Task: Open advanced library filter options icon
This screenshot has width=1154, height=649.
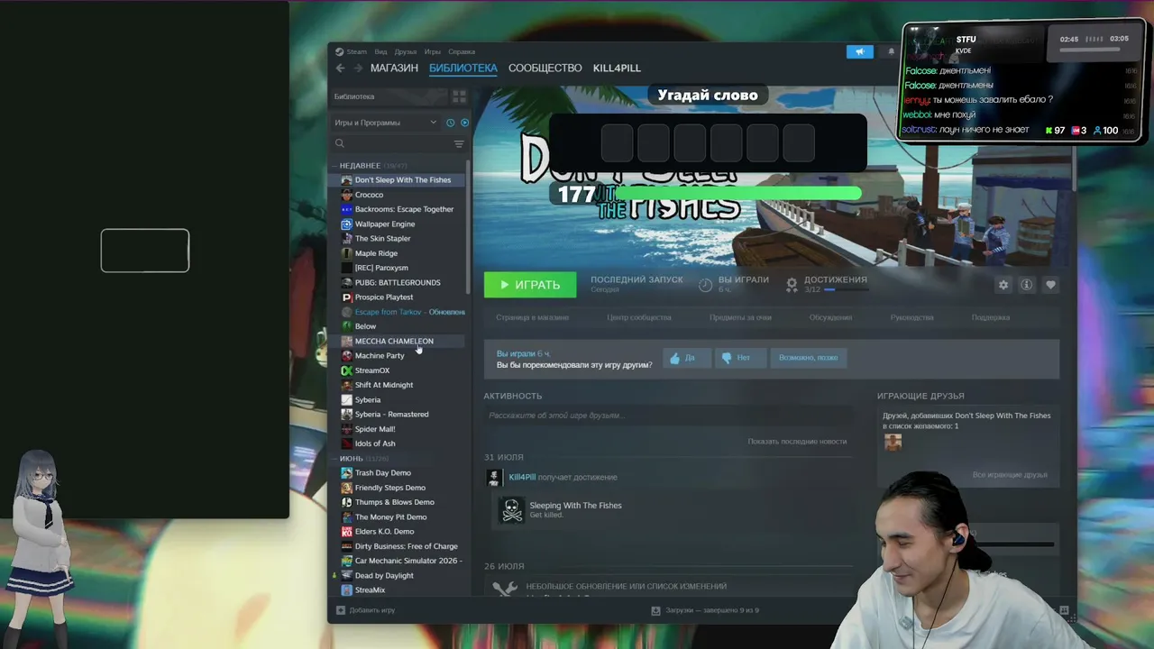Action: pos(459,144)
